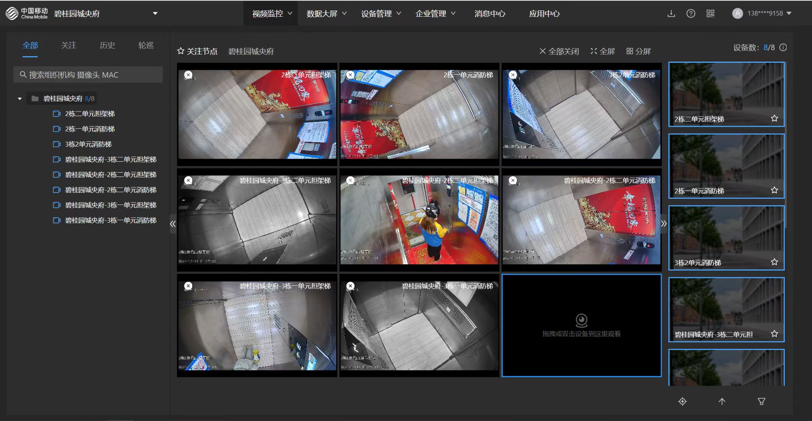
Task: Click the back-to-top arrow icon
Action: pyautogui.click(x=722, y=402)
